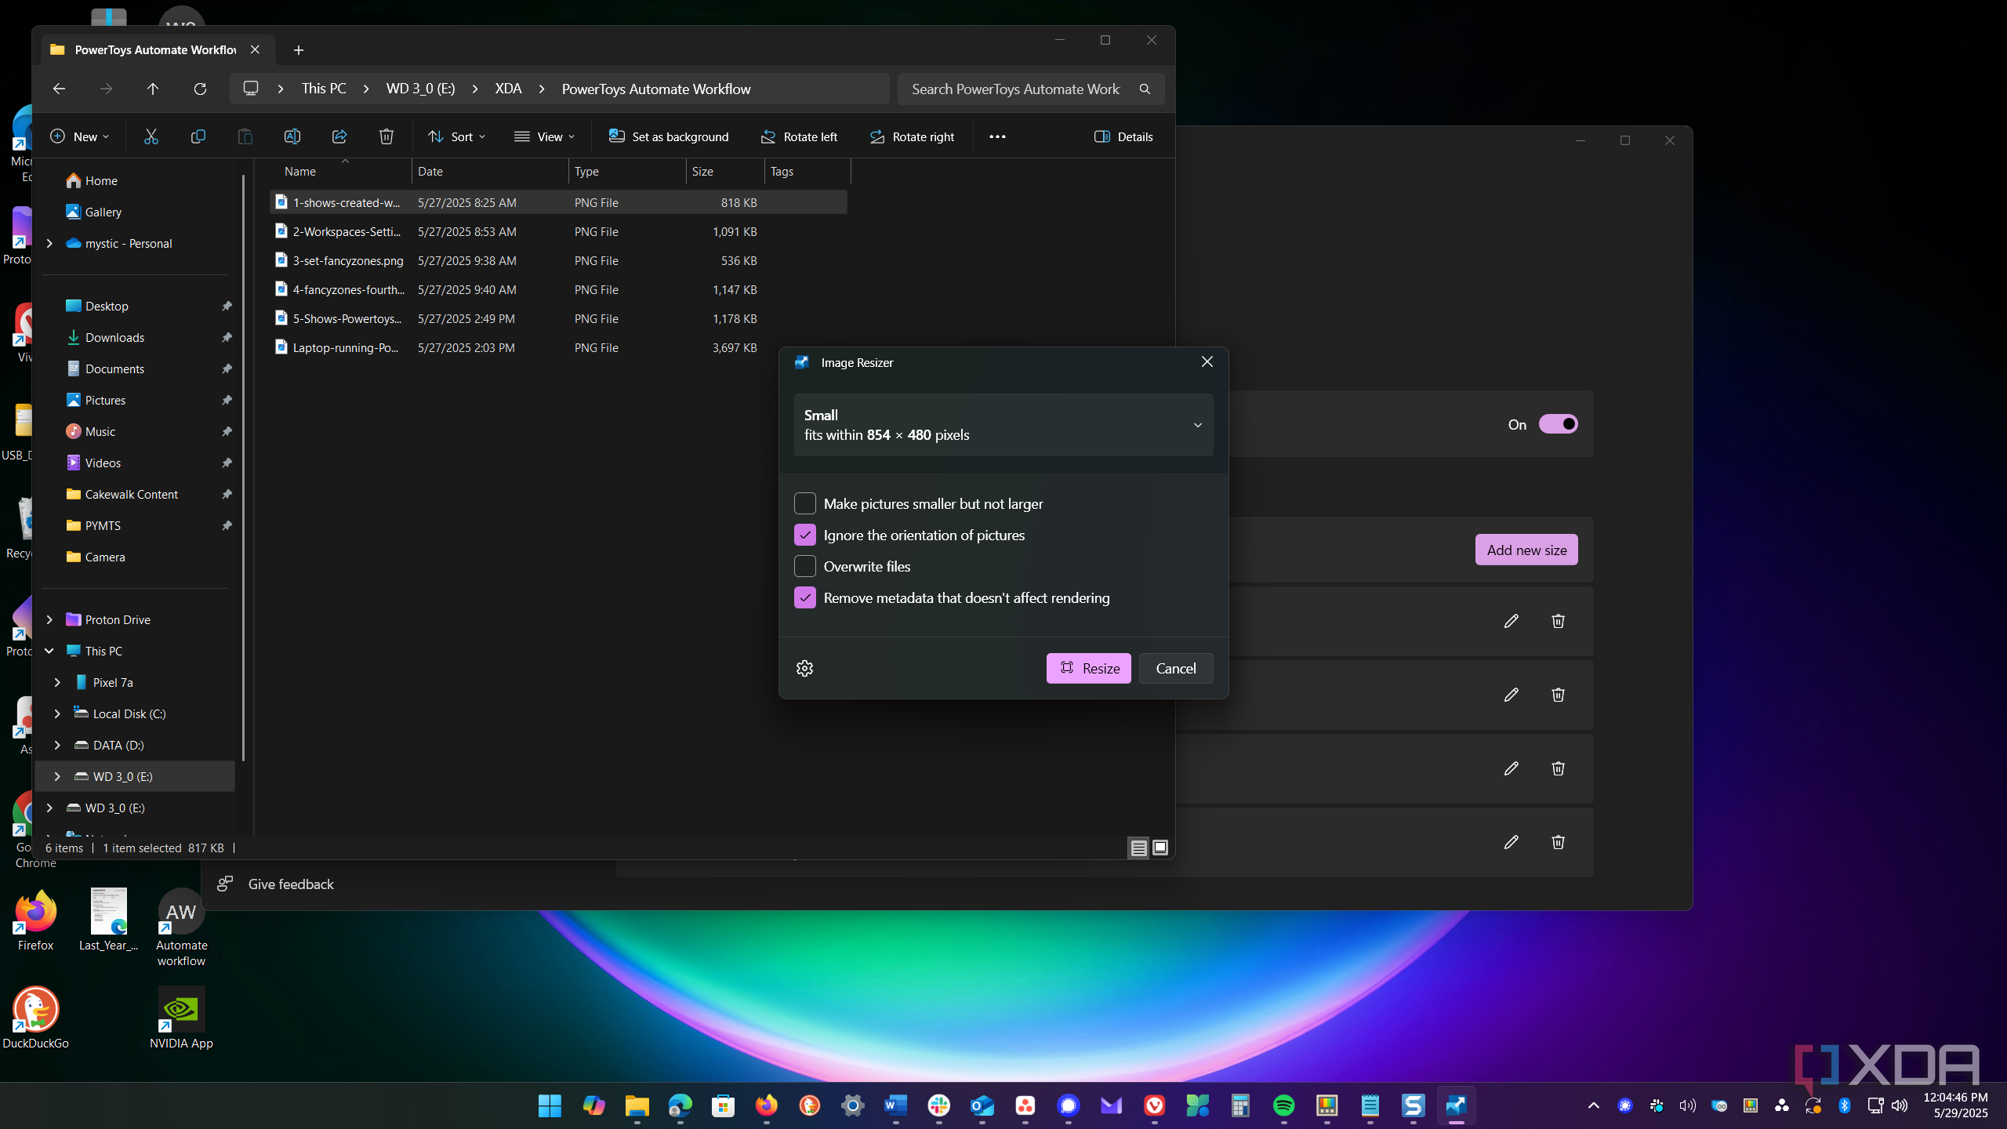Click the Refresh icon in Explorer navigation
The height and width of the screenshot is (1129, 2007).
[x=200, y=89]
